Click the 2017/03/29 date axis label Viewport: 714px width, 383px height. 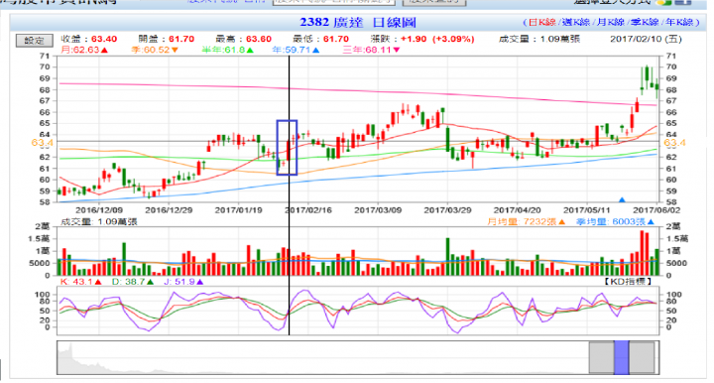point(447,210)
